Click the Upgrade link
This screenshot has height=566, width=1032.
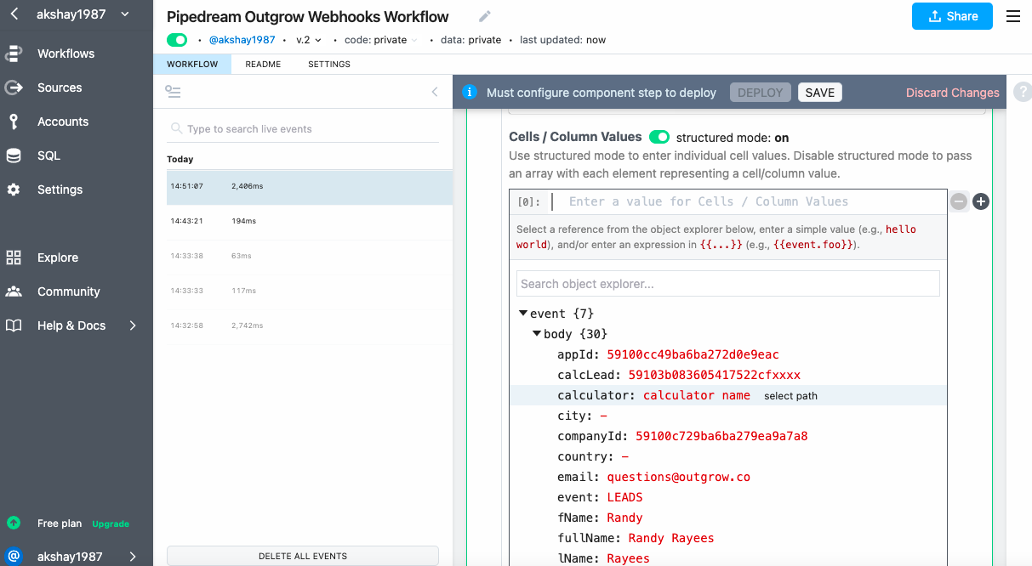[111, 524]
